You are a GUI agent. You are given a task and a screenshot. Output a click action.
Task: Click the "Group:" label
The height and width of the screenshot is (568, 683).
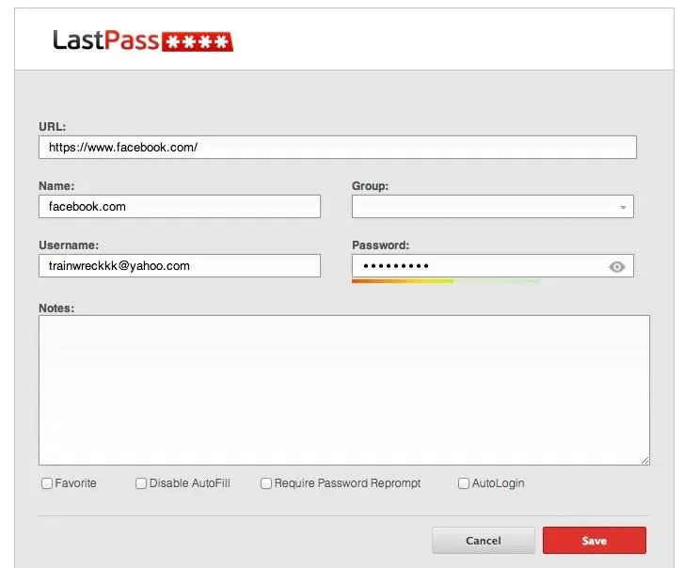tap(371, 186)
